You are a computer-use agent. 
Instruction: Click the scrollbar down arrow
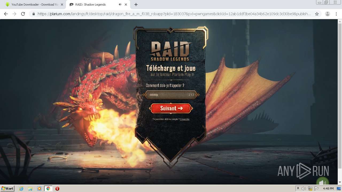(x=340, y=182)
